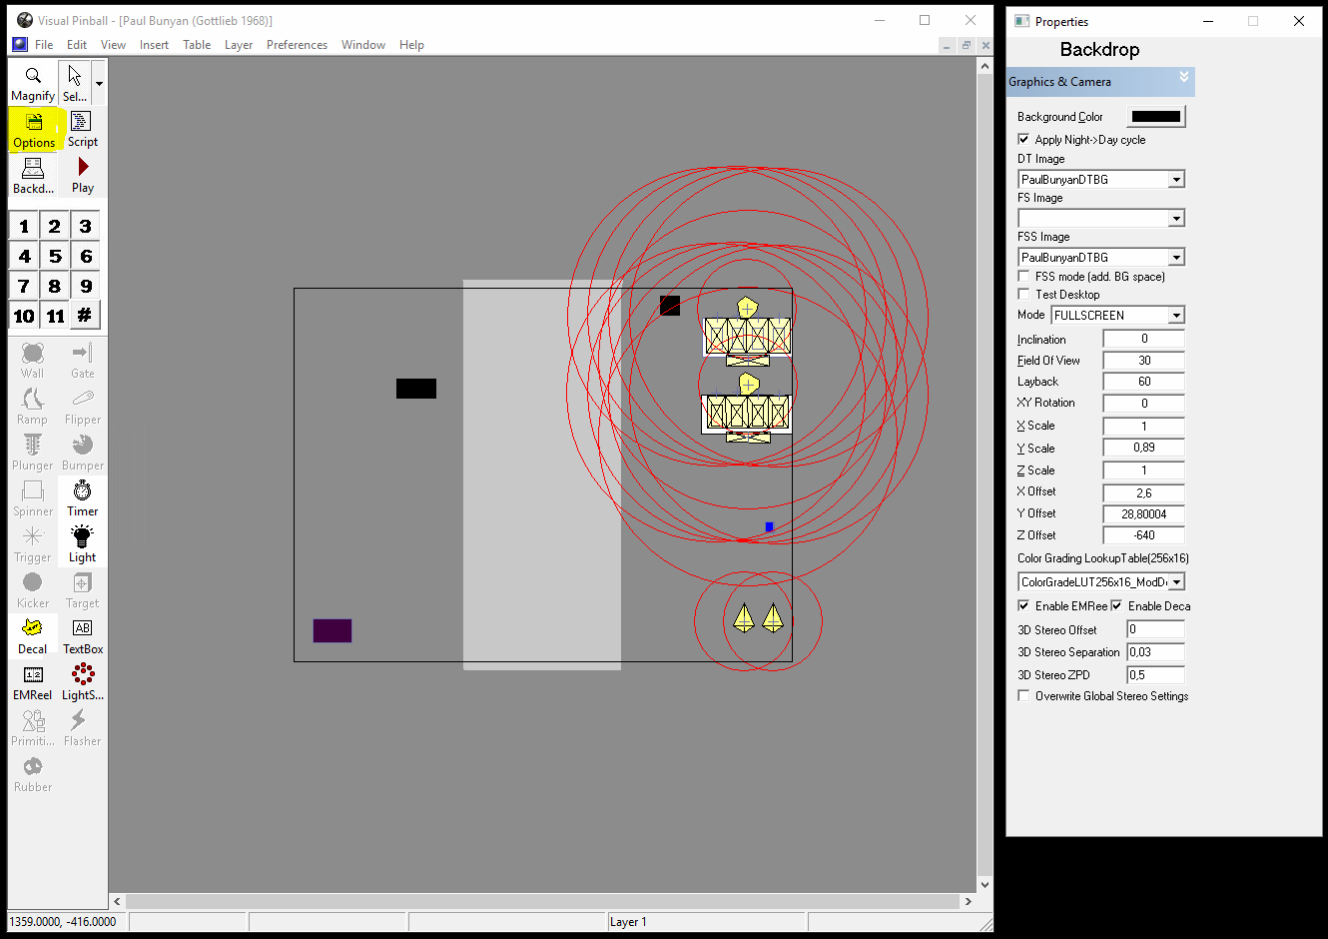The height and width of the screenshot is (939, 1328).
Task: Insert a Decal object
Action: 33,635
